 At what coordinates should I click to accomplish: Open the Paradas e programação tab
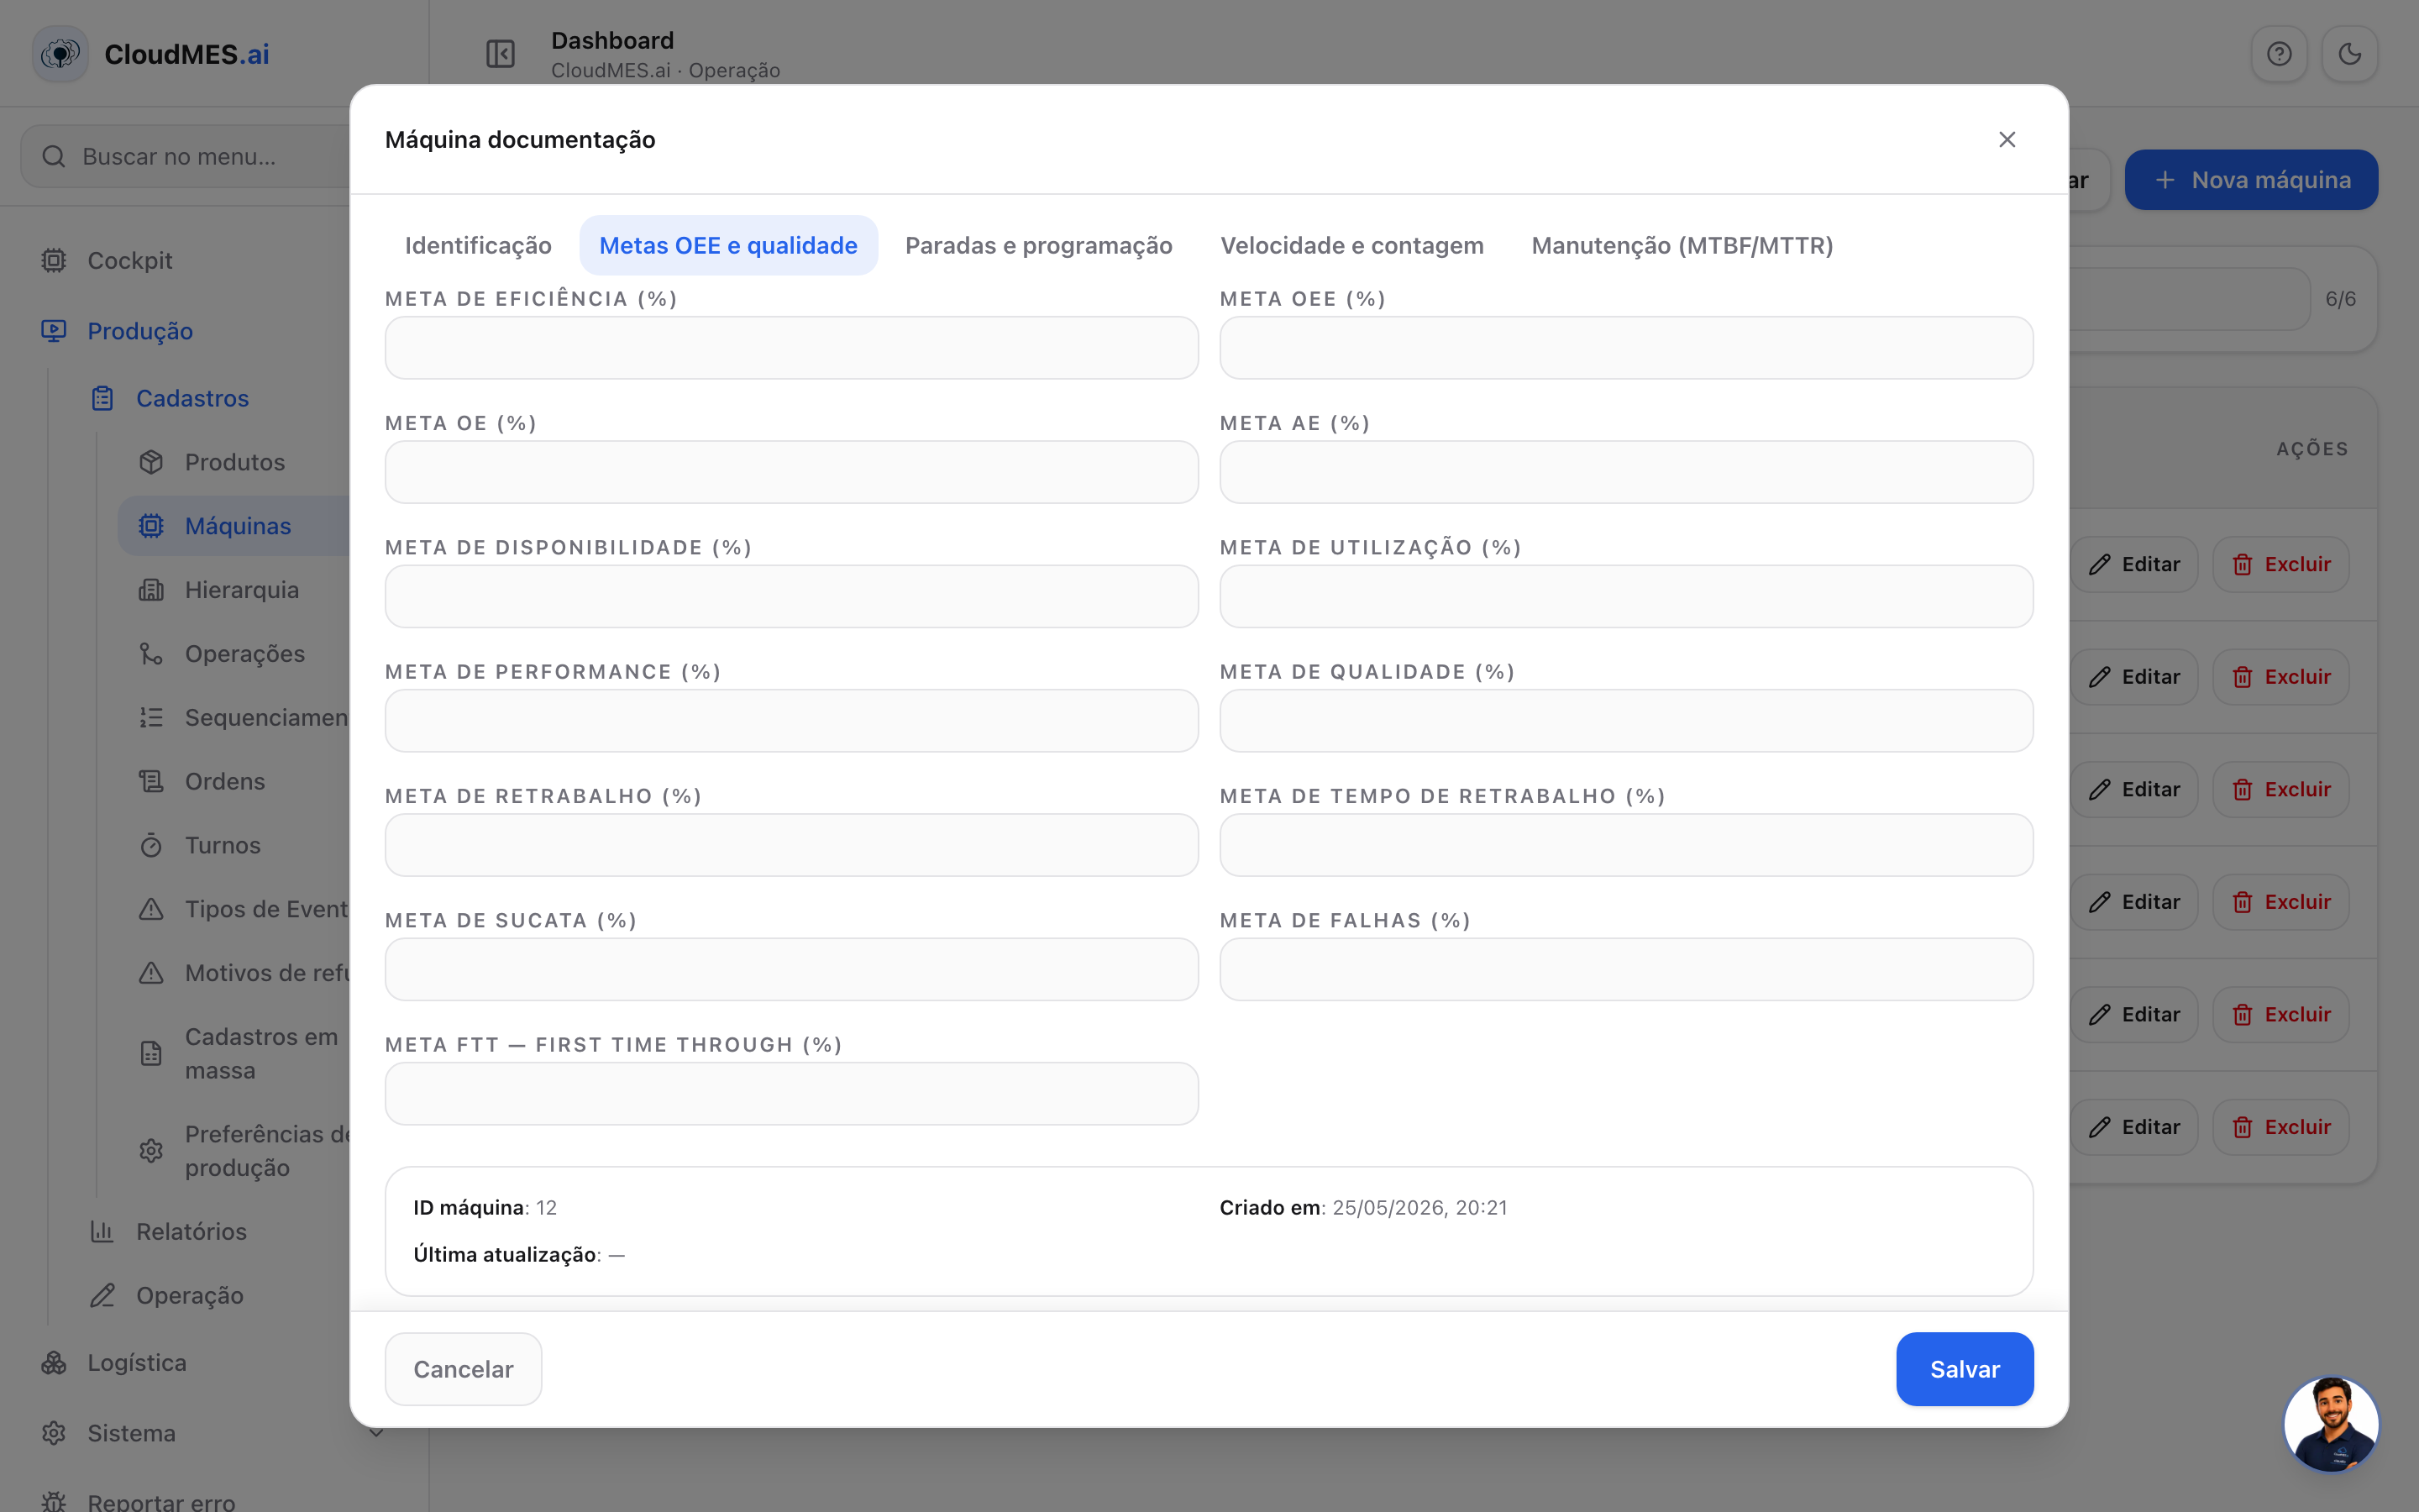coord(1038,245)
